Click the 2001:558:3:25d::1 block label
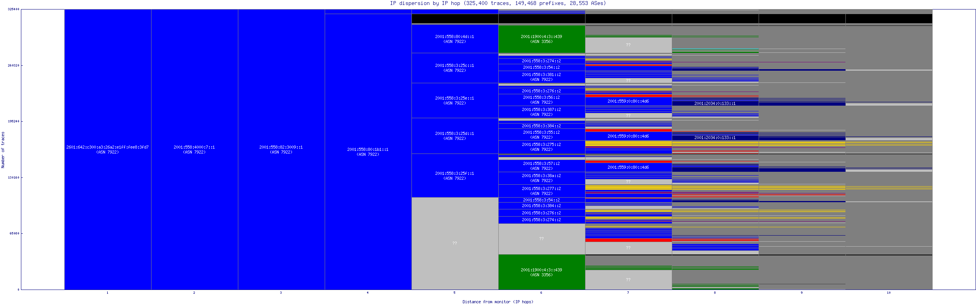 coord(455,136)
